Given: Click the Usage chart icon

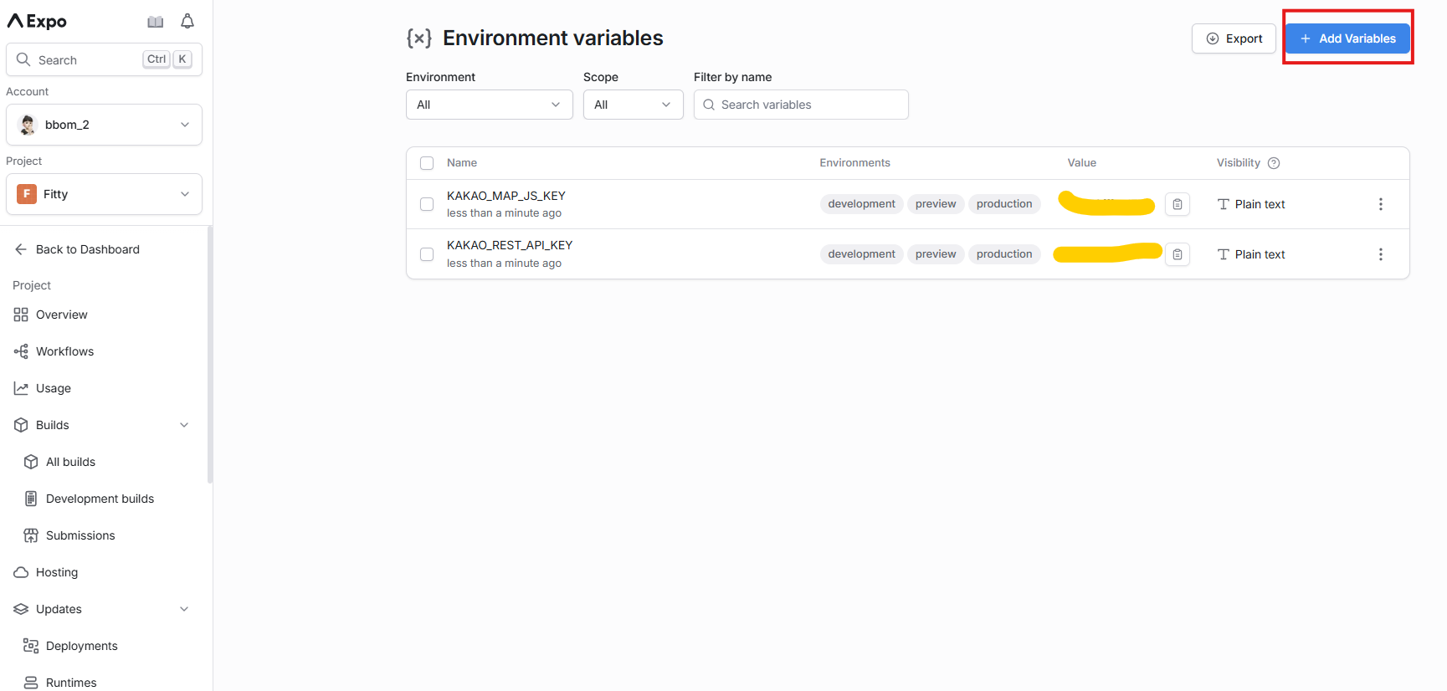Looking at the screenshot, I should coord(21,388).
